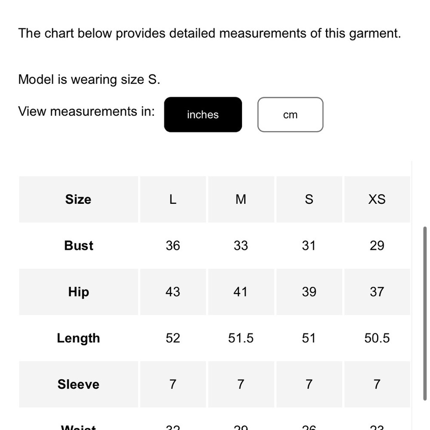The width and height of the screenshot is (430, 430).
Task: Select the Bust row label
Action: 79,246
